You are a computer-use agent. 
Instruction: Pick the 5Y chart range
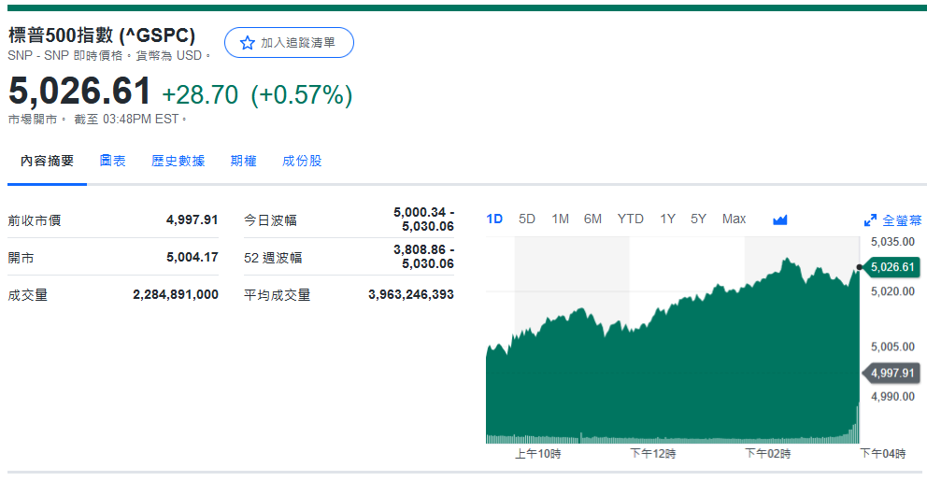pyautogui.click(x=698, y=219)
